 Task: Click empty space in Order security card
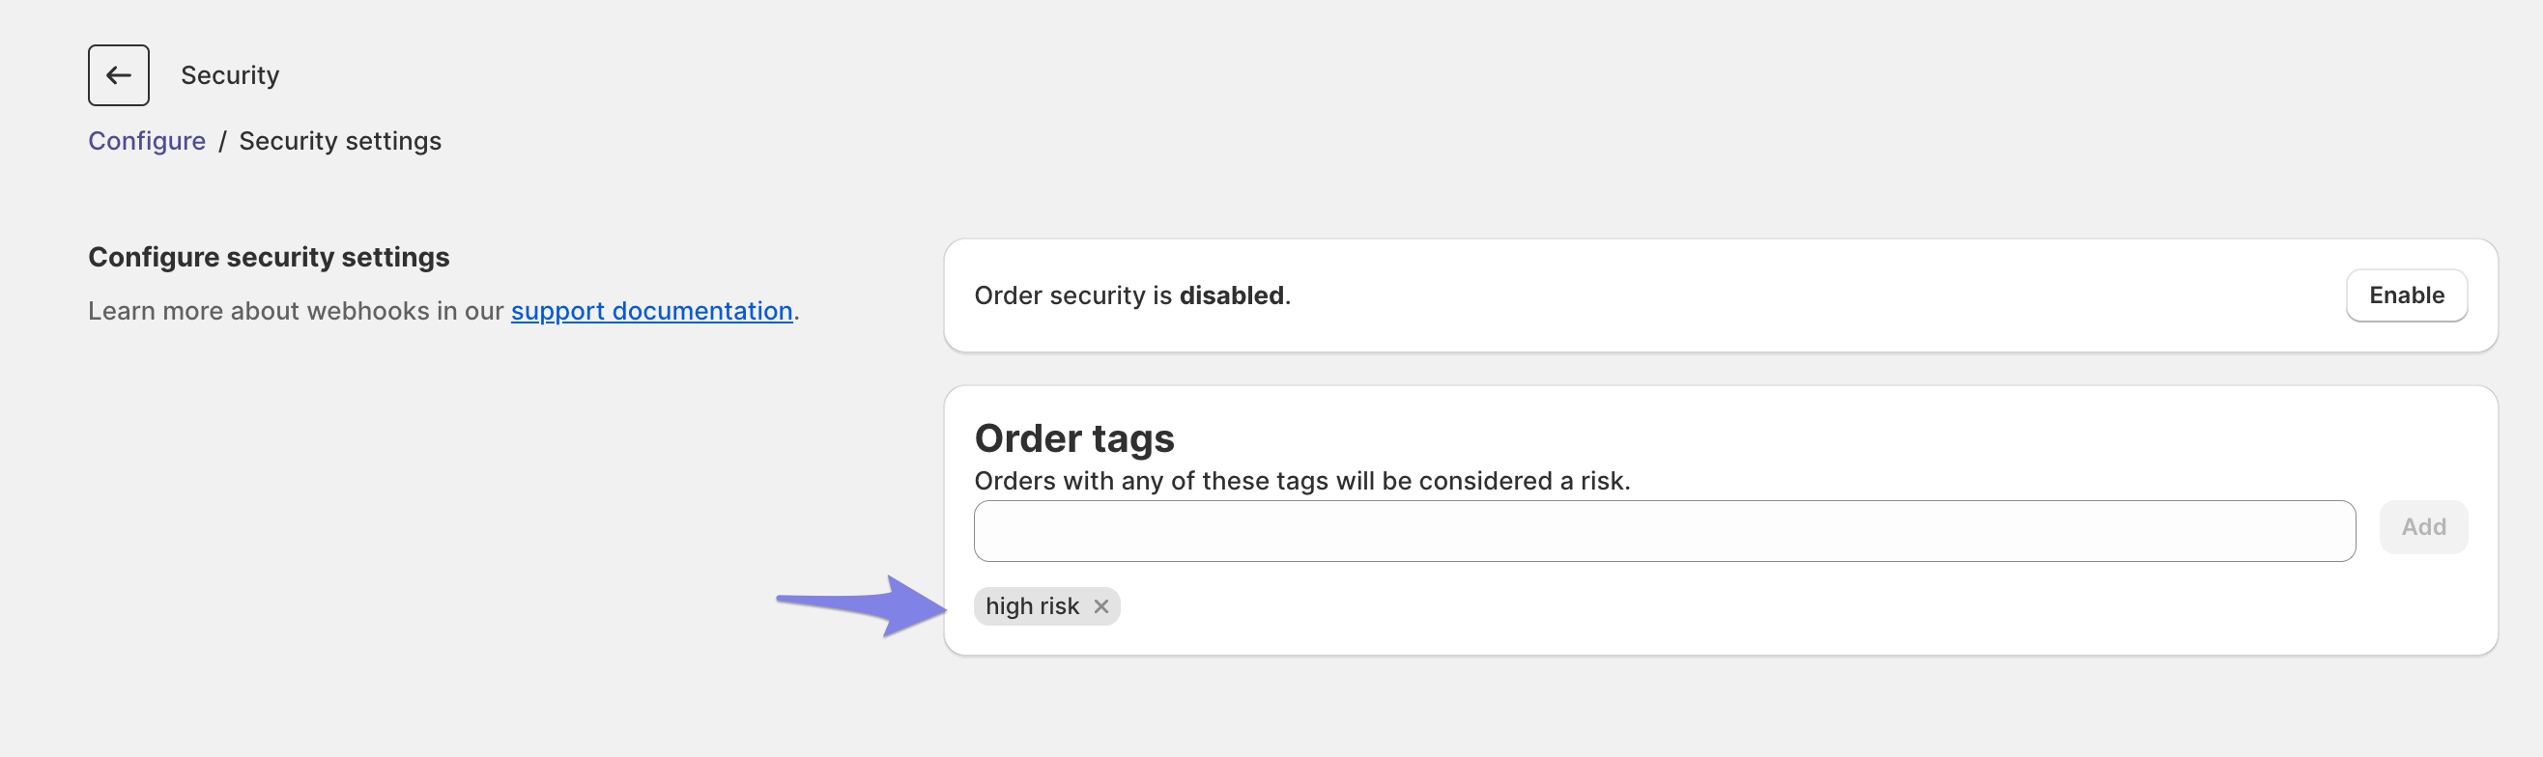[1777, 295]
